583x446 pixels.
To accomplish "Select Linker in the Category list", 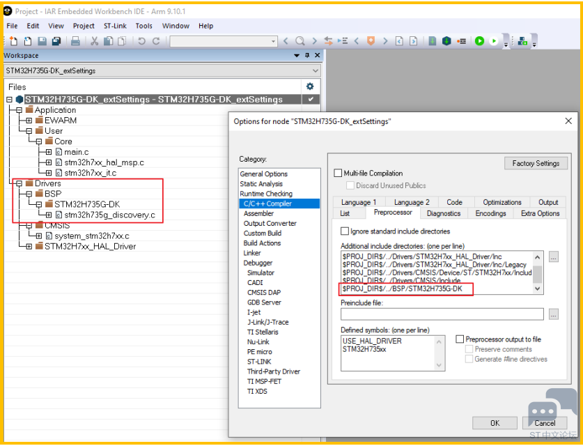I will [x=252, y=253].
